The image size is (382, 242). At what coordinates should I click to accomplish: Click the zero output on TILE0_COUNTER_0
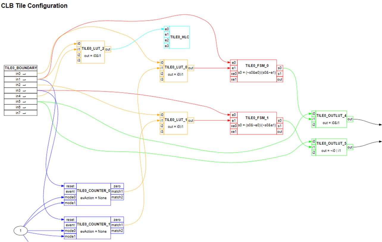[117, 186]
